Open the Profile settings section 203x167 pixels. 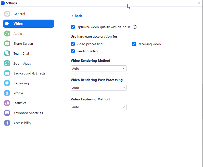click(x=18, y=93)
